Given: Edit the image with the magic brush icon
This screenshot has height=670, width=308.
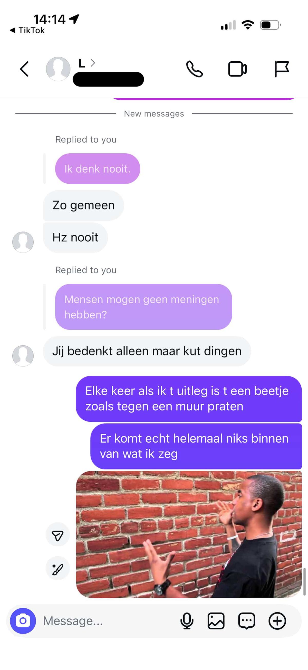Looking at the screenshot, I should [x=58, y=568].
